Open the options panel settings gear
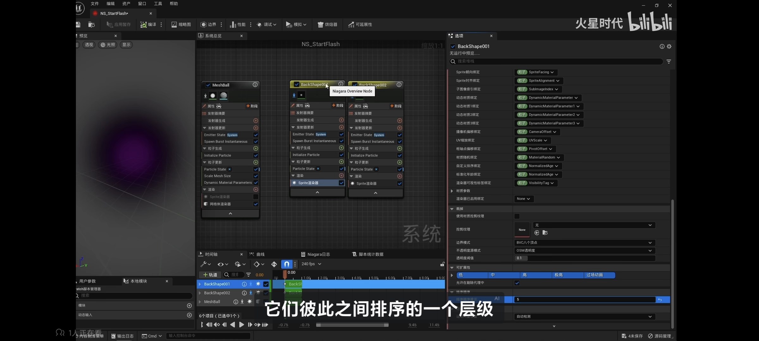This screenshot has width=759, height=341. pos(669,46)
